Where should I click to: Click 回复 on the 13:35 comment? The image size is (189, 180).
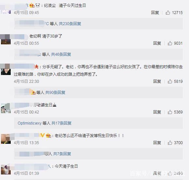pos(157,142)
